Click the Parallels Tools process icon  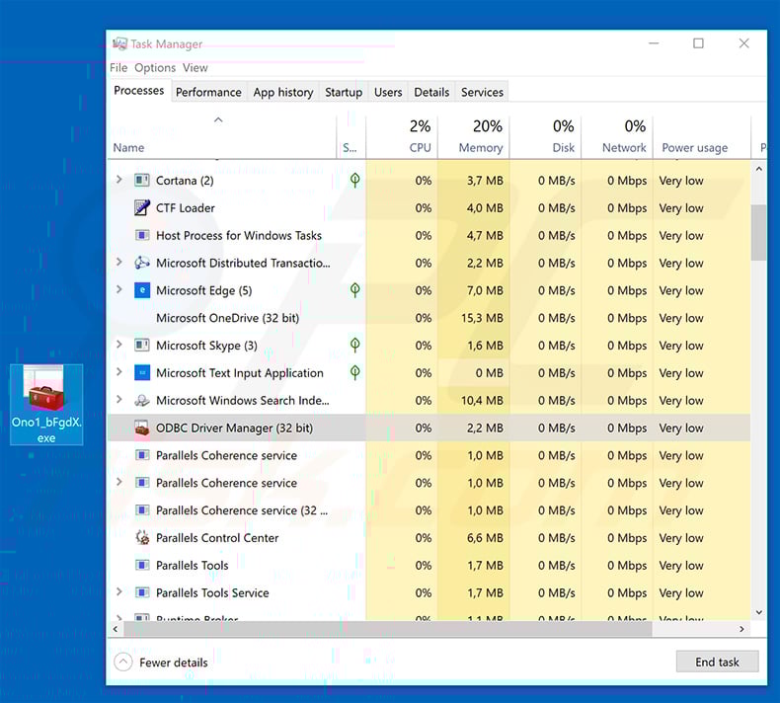point(142,565)
